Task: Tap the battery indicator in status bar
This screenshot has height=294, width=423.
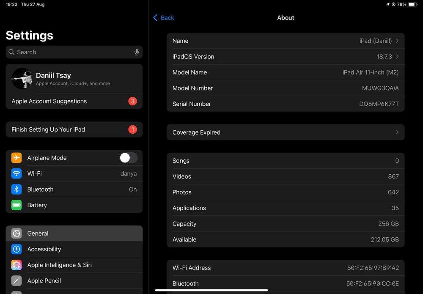Action: [413, 4]
